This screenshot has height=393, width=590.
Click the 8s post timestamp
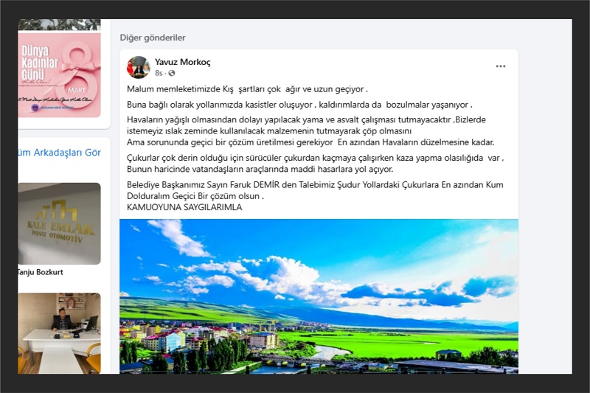[x=159, y=73]
